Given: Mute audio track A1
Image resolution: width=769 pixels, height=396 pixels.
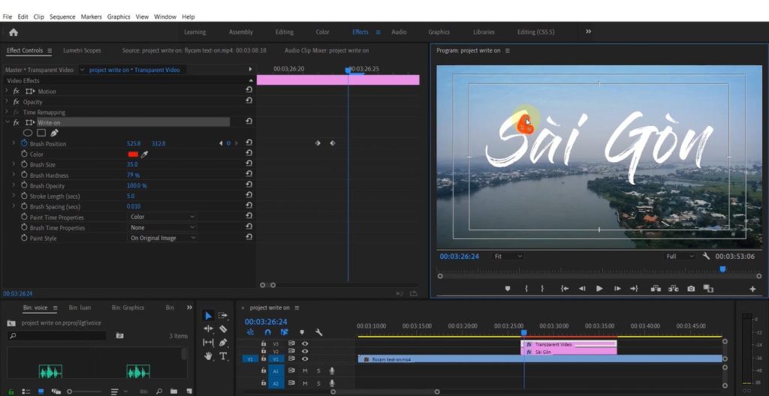Looking at the screenshot, I should pos(305,371).
